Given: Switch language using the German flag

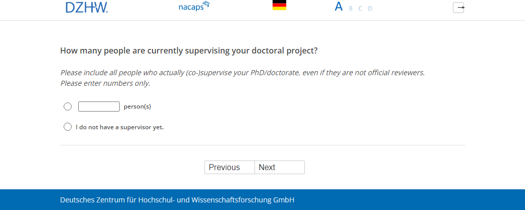Looking at the screenshot, I should point(279,6).
